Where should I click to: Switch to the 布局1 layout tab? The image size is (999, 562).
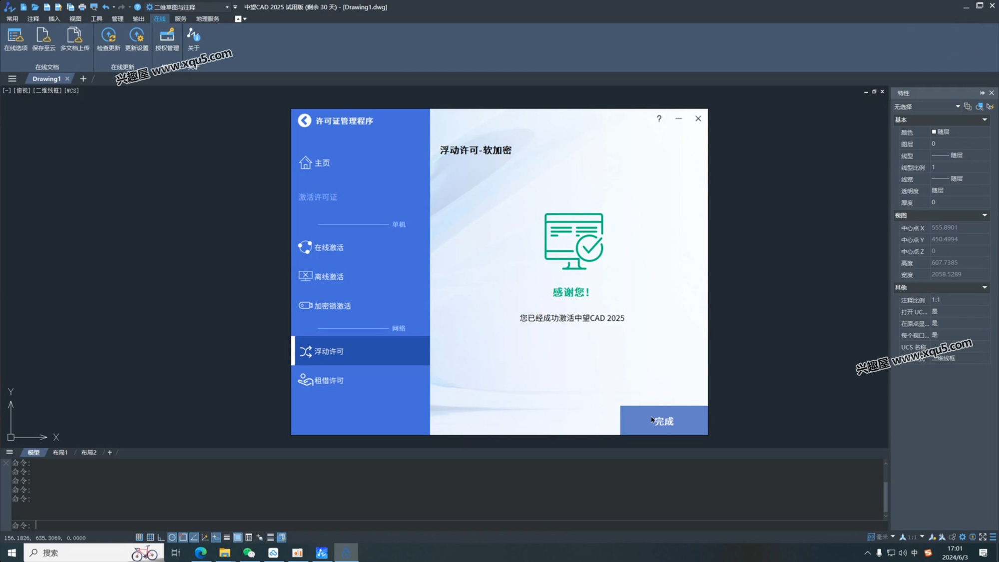[x=60, y=453]
